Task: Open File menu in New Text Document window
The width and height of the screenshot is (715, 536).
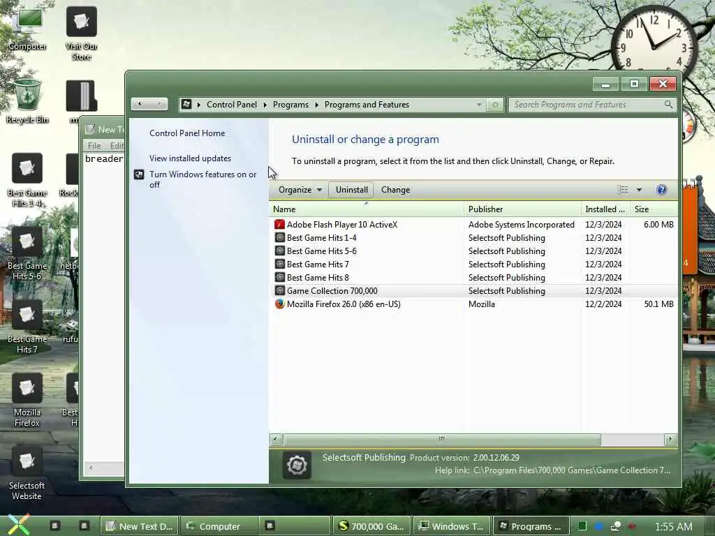Action: click(x=94, y=145)
